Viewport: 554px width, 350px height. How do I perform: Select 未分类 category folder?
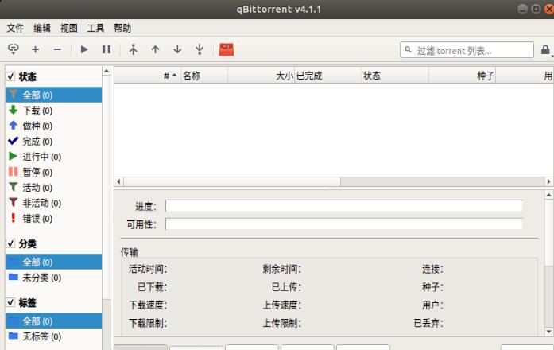[54, 278]
